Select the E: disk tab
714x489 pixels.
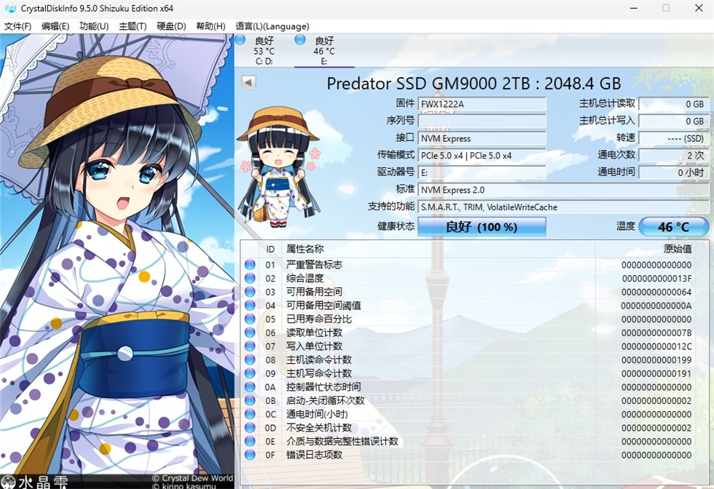[x=323, y=50]
